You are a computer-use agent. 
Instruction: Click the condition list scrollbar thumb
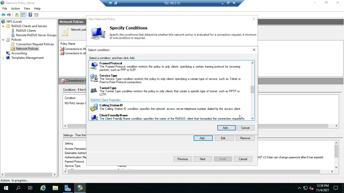[252, 90]
